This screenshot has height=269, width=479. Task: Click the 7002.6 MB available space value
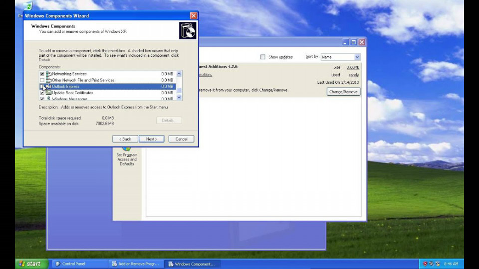coord(104,124)
